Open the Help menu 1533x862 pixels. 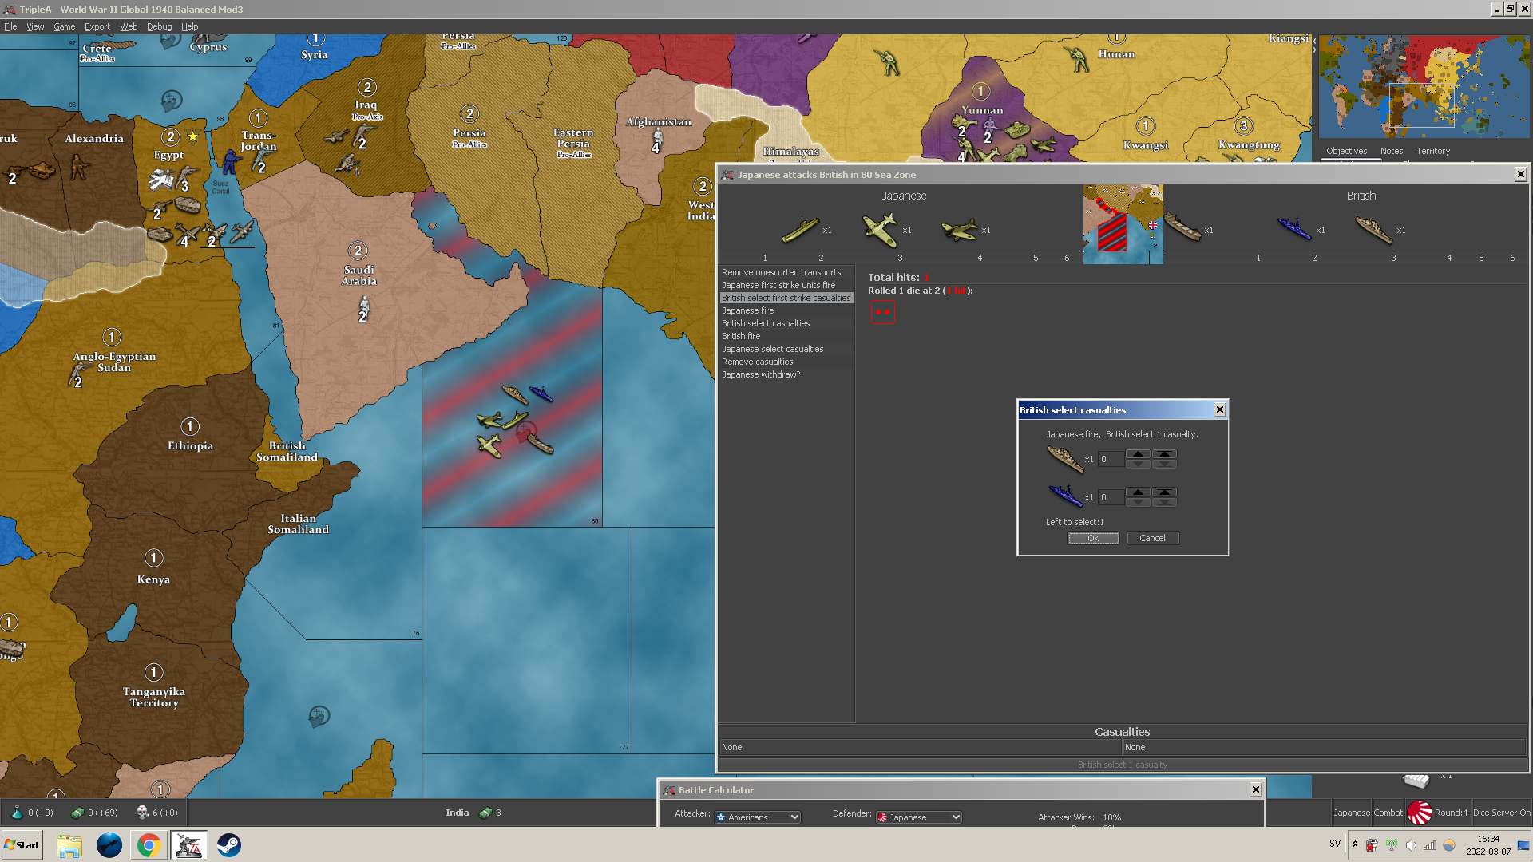tap(189, 26)
